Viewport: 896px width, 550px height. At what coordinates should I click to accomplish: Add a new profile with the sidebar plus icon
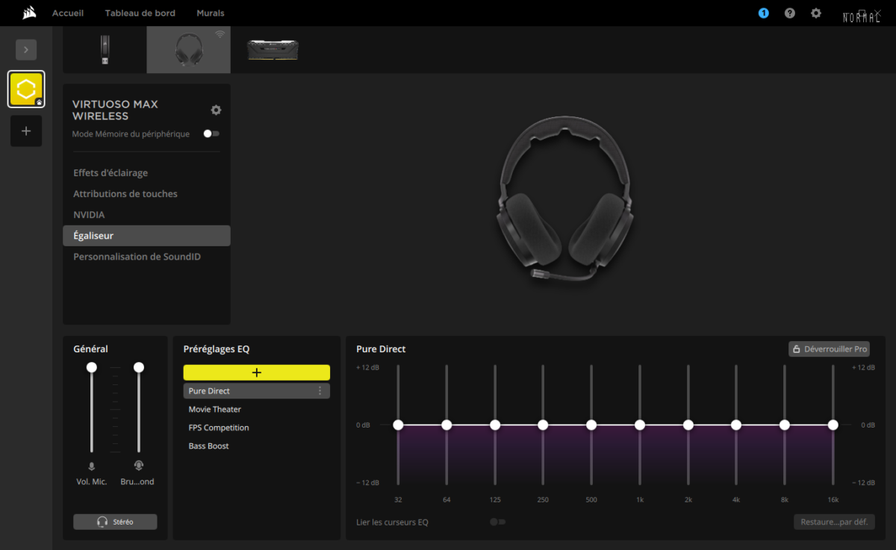(x=26, y=131)
